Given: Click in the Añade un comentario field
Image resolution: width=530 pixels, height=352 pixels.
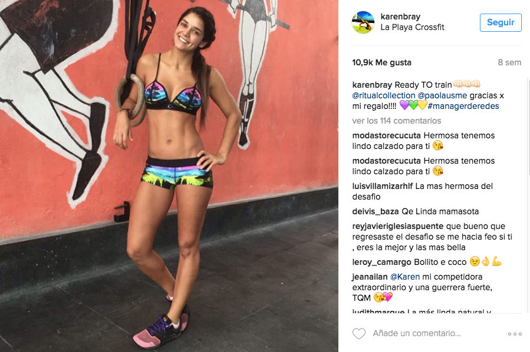Looking at the screenshot, I should click(417, 333).
